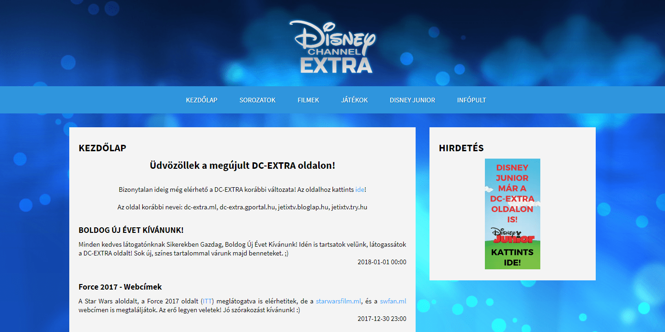This screenshot has width=665, height=332.
Task: Select JÁTÉKOK in the navigation bar
Action: (354, 100)
